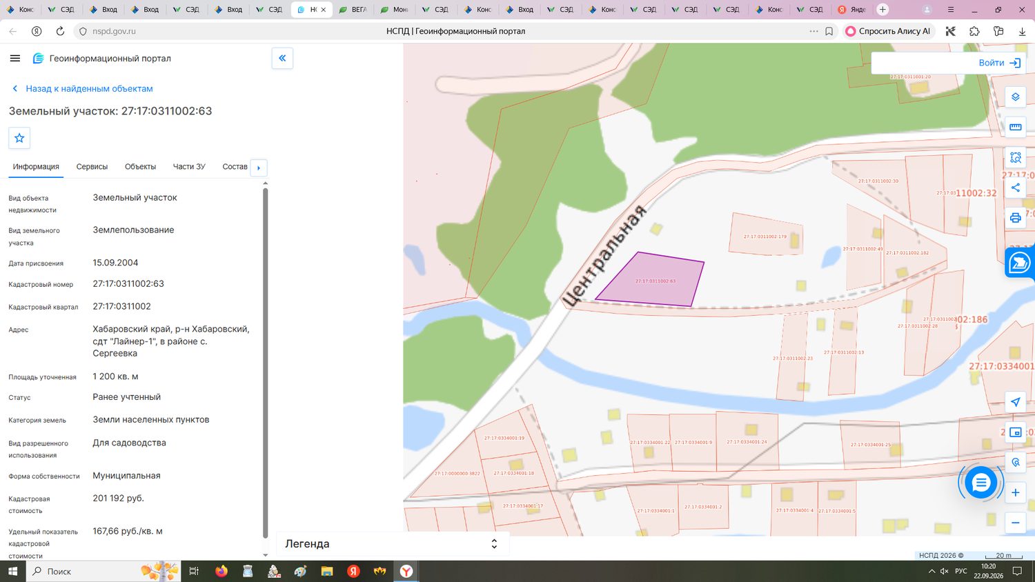Click the Windows taskbar Поиск search box

(103, 572)
